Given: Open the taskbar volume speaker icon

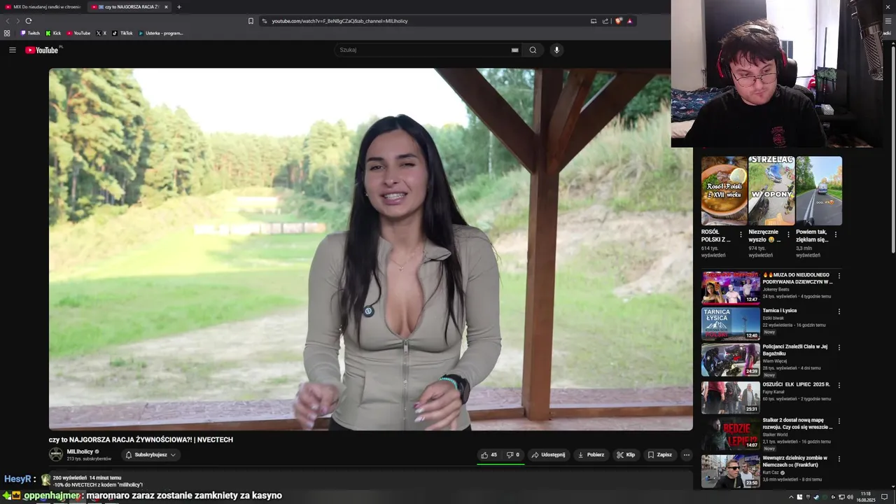Looking at the screenshot, I should click(x=850, y=497).
